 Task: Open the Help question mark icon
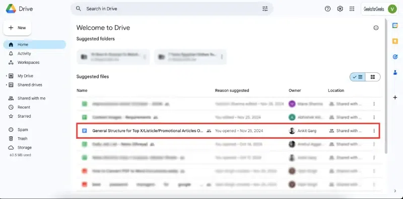327,9
